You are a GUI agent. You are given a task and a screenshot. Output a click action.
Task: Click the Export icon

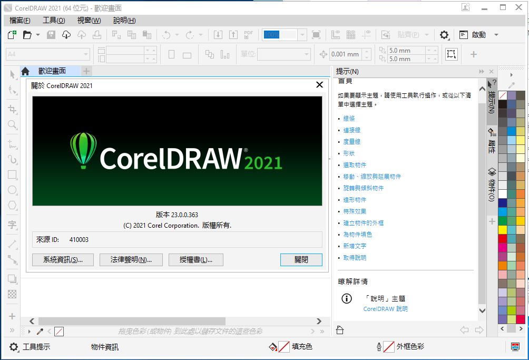[x=233, y=35]
